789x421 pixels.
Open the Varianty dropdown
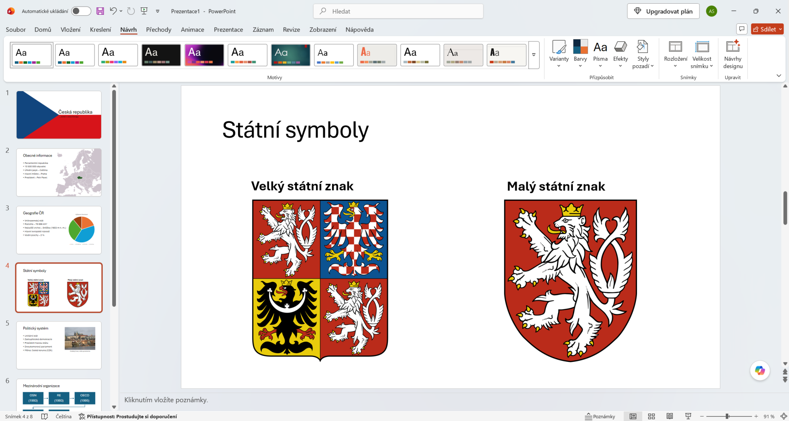tap(559, 54)
